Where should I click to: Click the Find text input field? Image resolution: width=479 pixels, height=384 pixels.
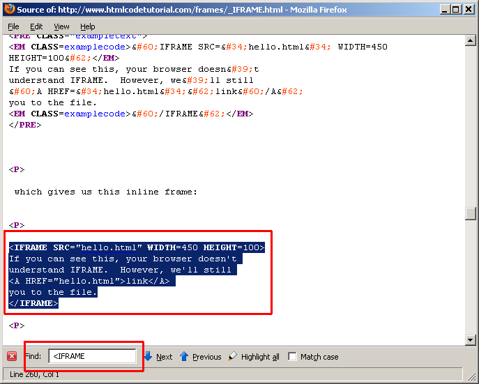click(92, 356)
